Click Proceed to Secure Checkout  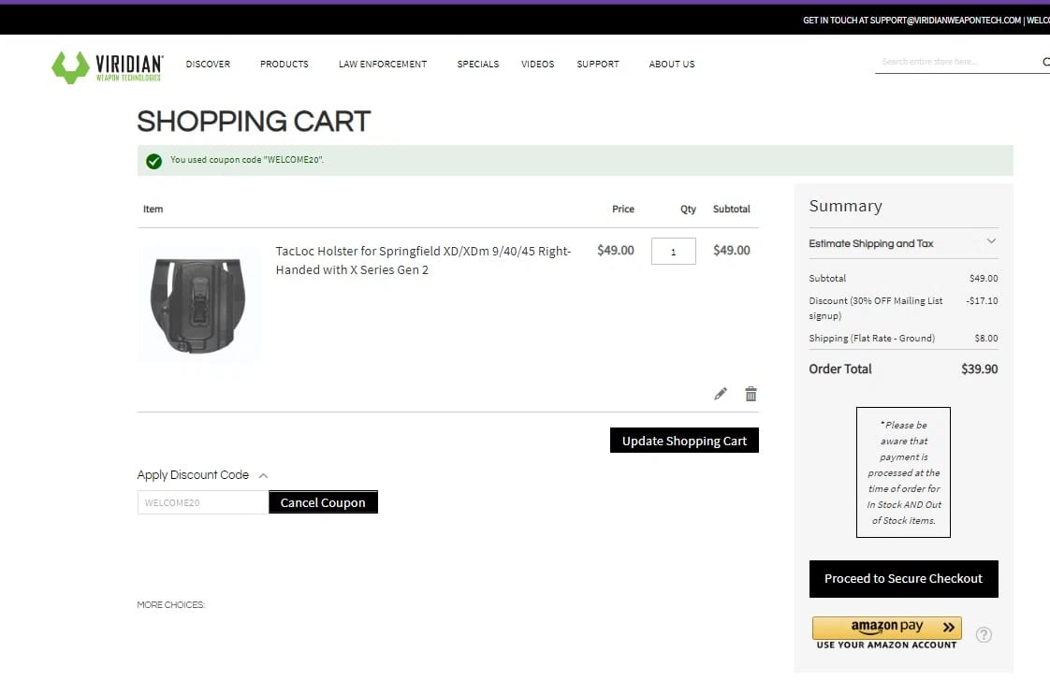pyautogui.click(x=903, y=578)
